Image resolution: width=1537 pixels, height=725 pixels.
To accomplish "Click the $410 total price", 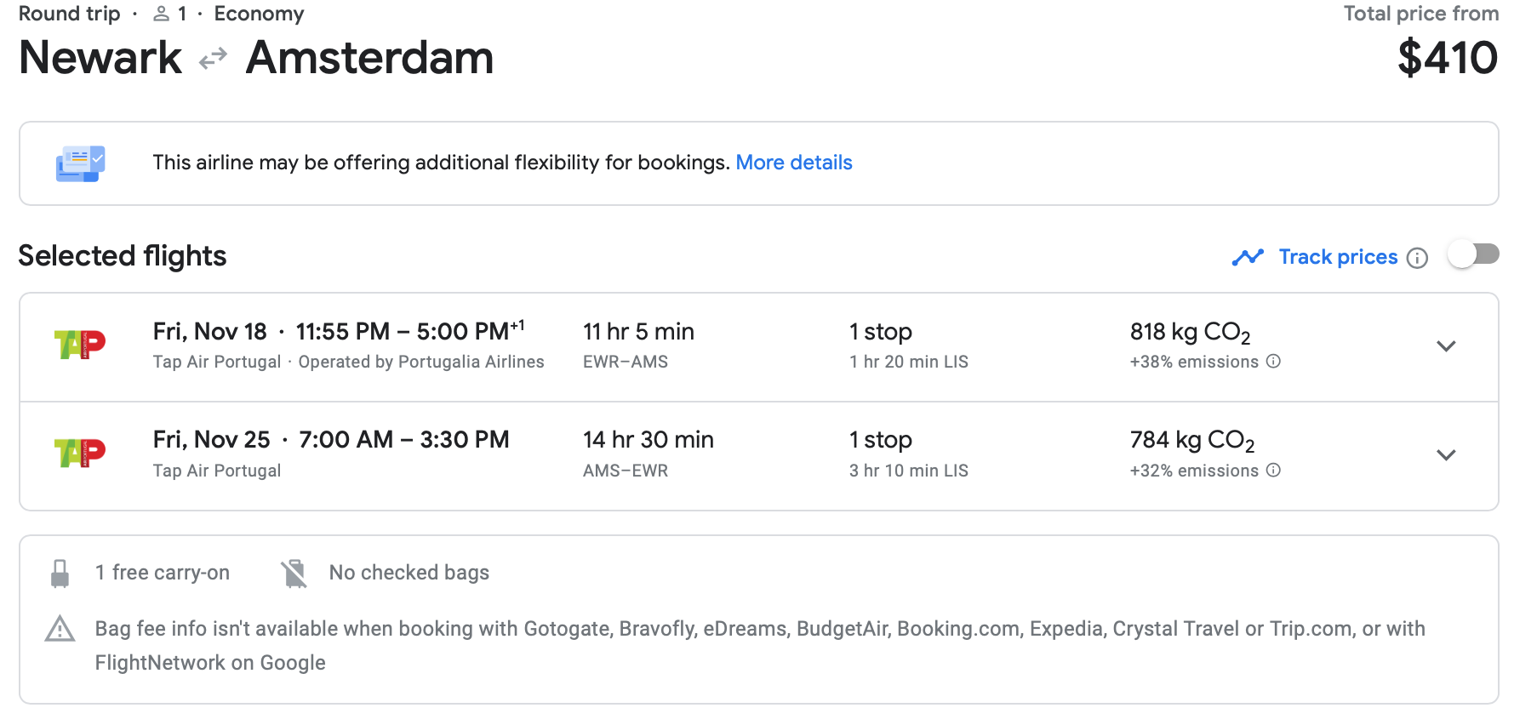I will coord(1447,58).
